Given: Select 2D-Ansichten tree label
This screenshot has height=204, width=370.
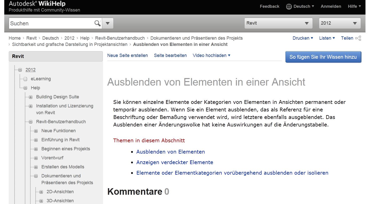Looking at the screenshot, I should tap(60, 192).
